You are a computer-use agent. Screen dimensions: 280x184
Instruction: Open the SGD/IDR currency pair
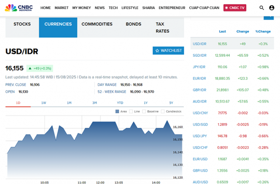pyautogui.click(x=200, y=55)
